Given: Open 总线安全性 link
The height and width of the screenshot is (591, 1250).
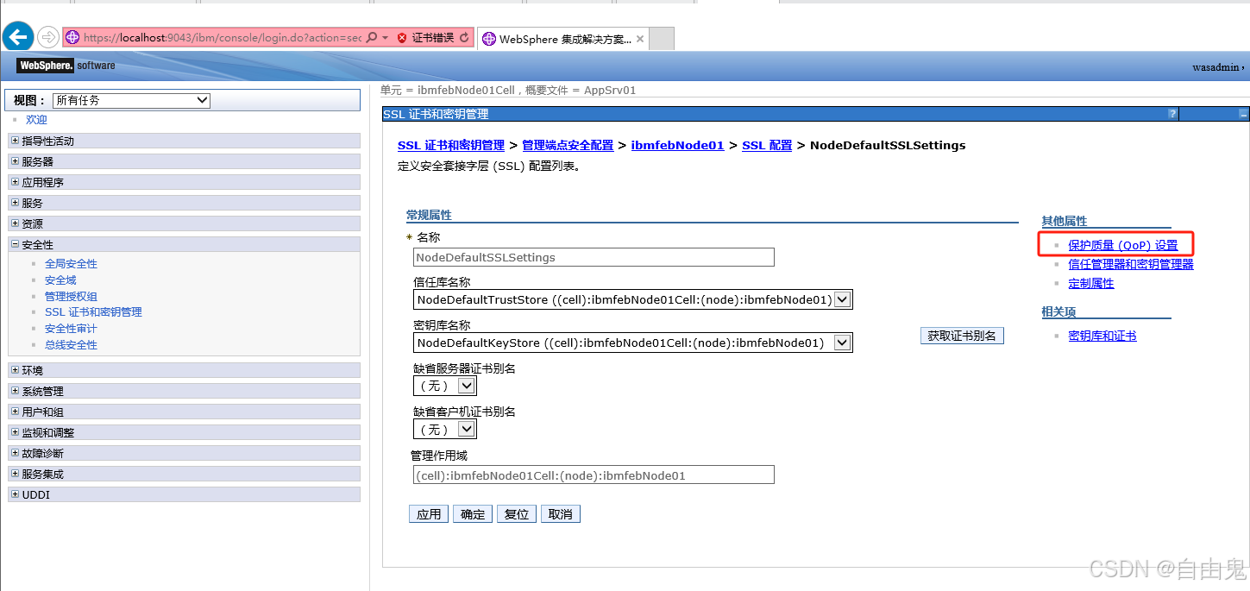Looking at the screenshot, I should click(71, 345).
